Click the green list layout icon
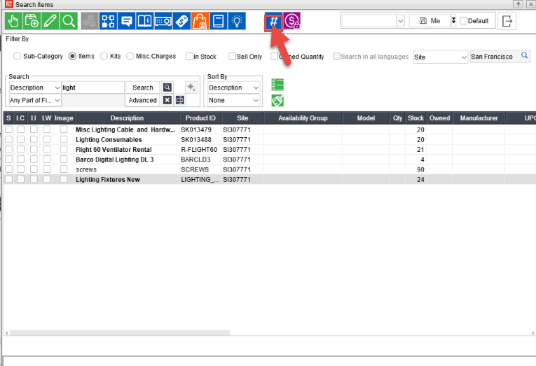This screenshot has width=536, height=366. [x=277, y=85]
